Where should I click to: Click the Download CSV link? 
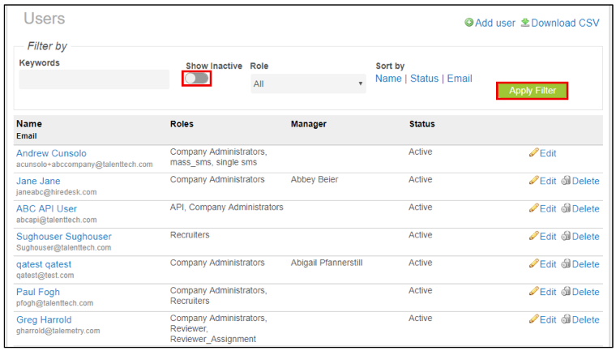point(565,24)
